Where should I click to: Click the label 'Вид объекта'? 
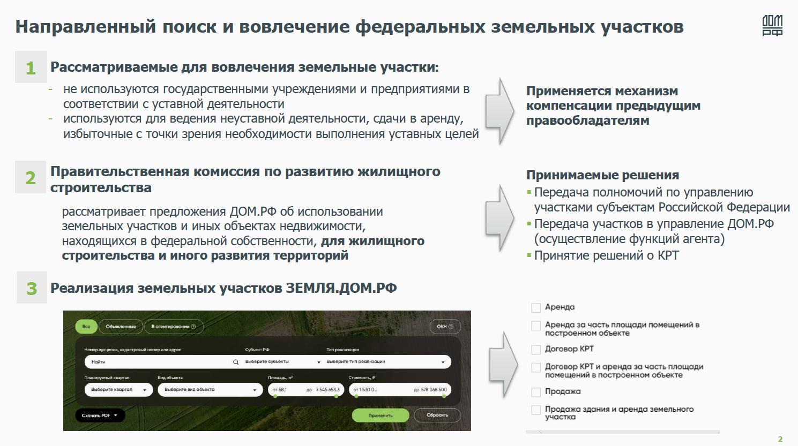[170, 377]
